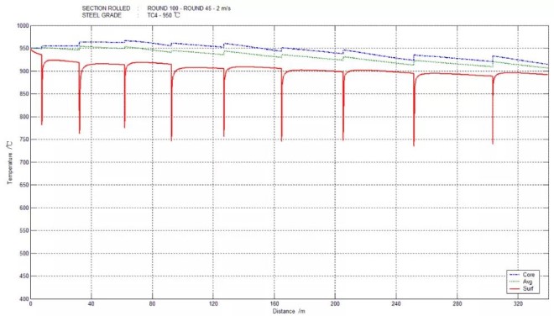
Task: Click the 320 tick on the distance axis
Action: [x=518, y=304]
